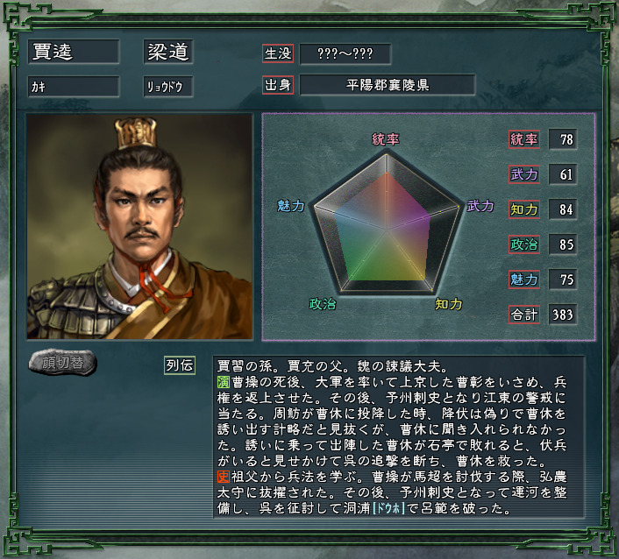Click the 顔切替 face switch button

(63, 363)
